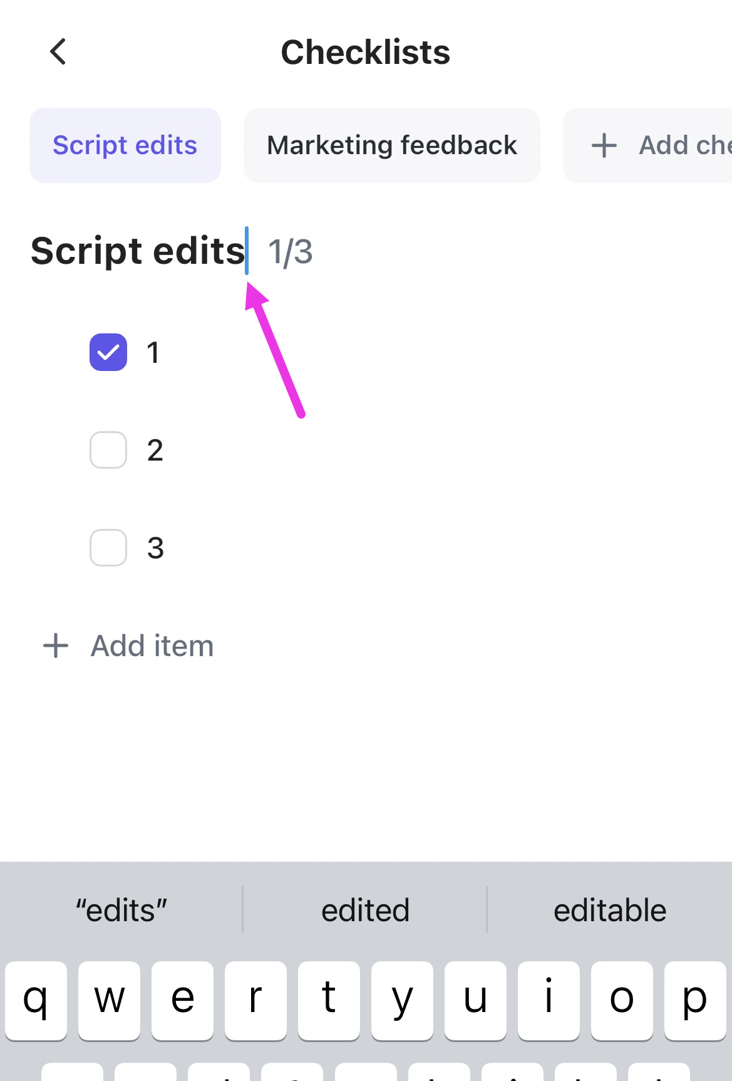Check the checkbox for item 3
The height and width of the screenshot is (1081, 732).
pyautogui.click(x=108, y=548)
